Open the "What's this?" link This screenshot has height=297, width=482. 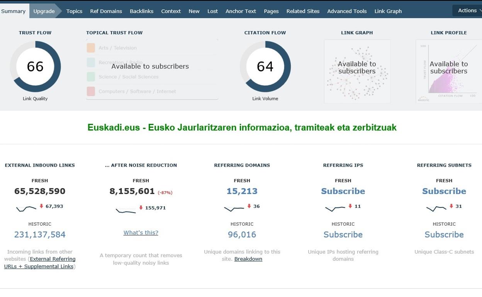pos(141,233)
